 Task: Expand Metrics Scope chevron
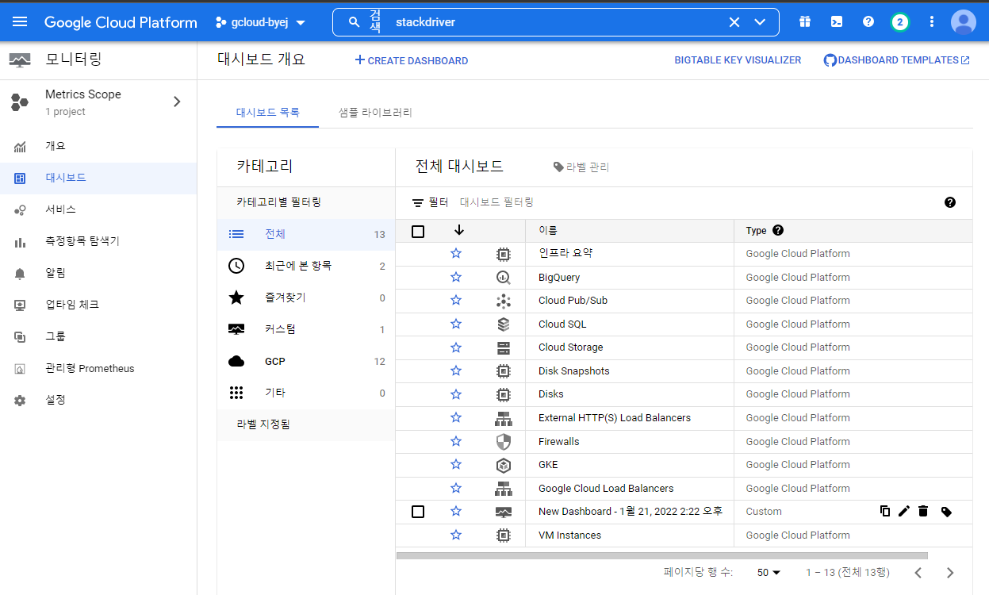[177, 102]
